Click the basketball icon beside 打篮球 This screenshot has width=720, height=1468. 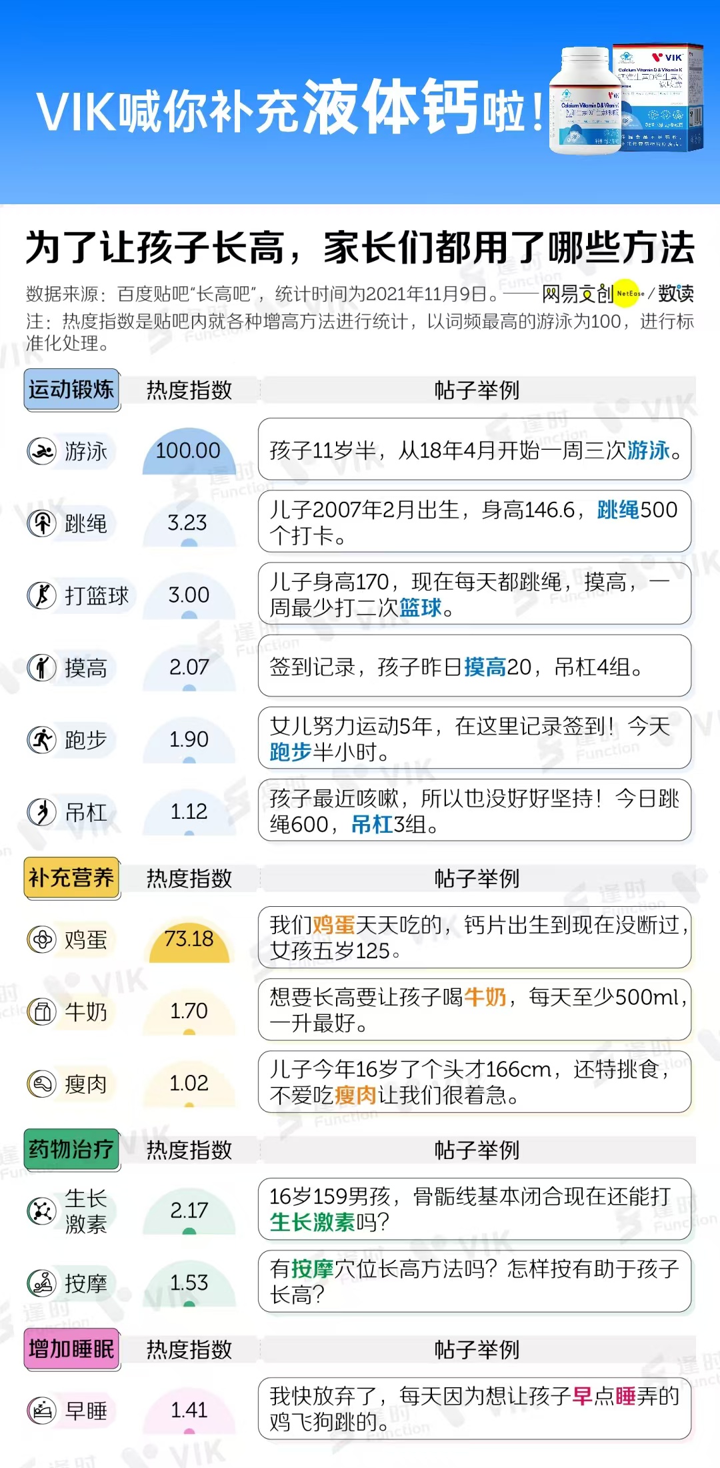tap(42, 595)
